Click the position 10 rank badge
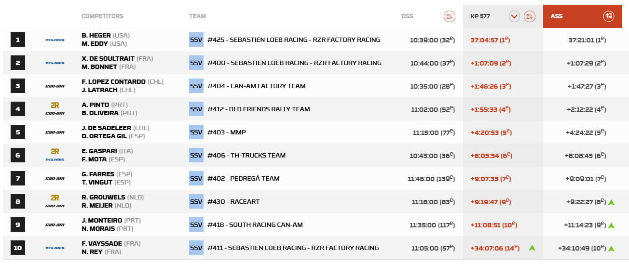629x264 pixels. tap(18, 248)
